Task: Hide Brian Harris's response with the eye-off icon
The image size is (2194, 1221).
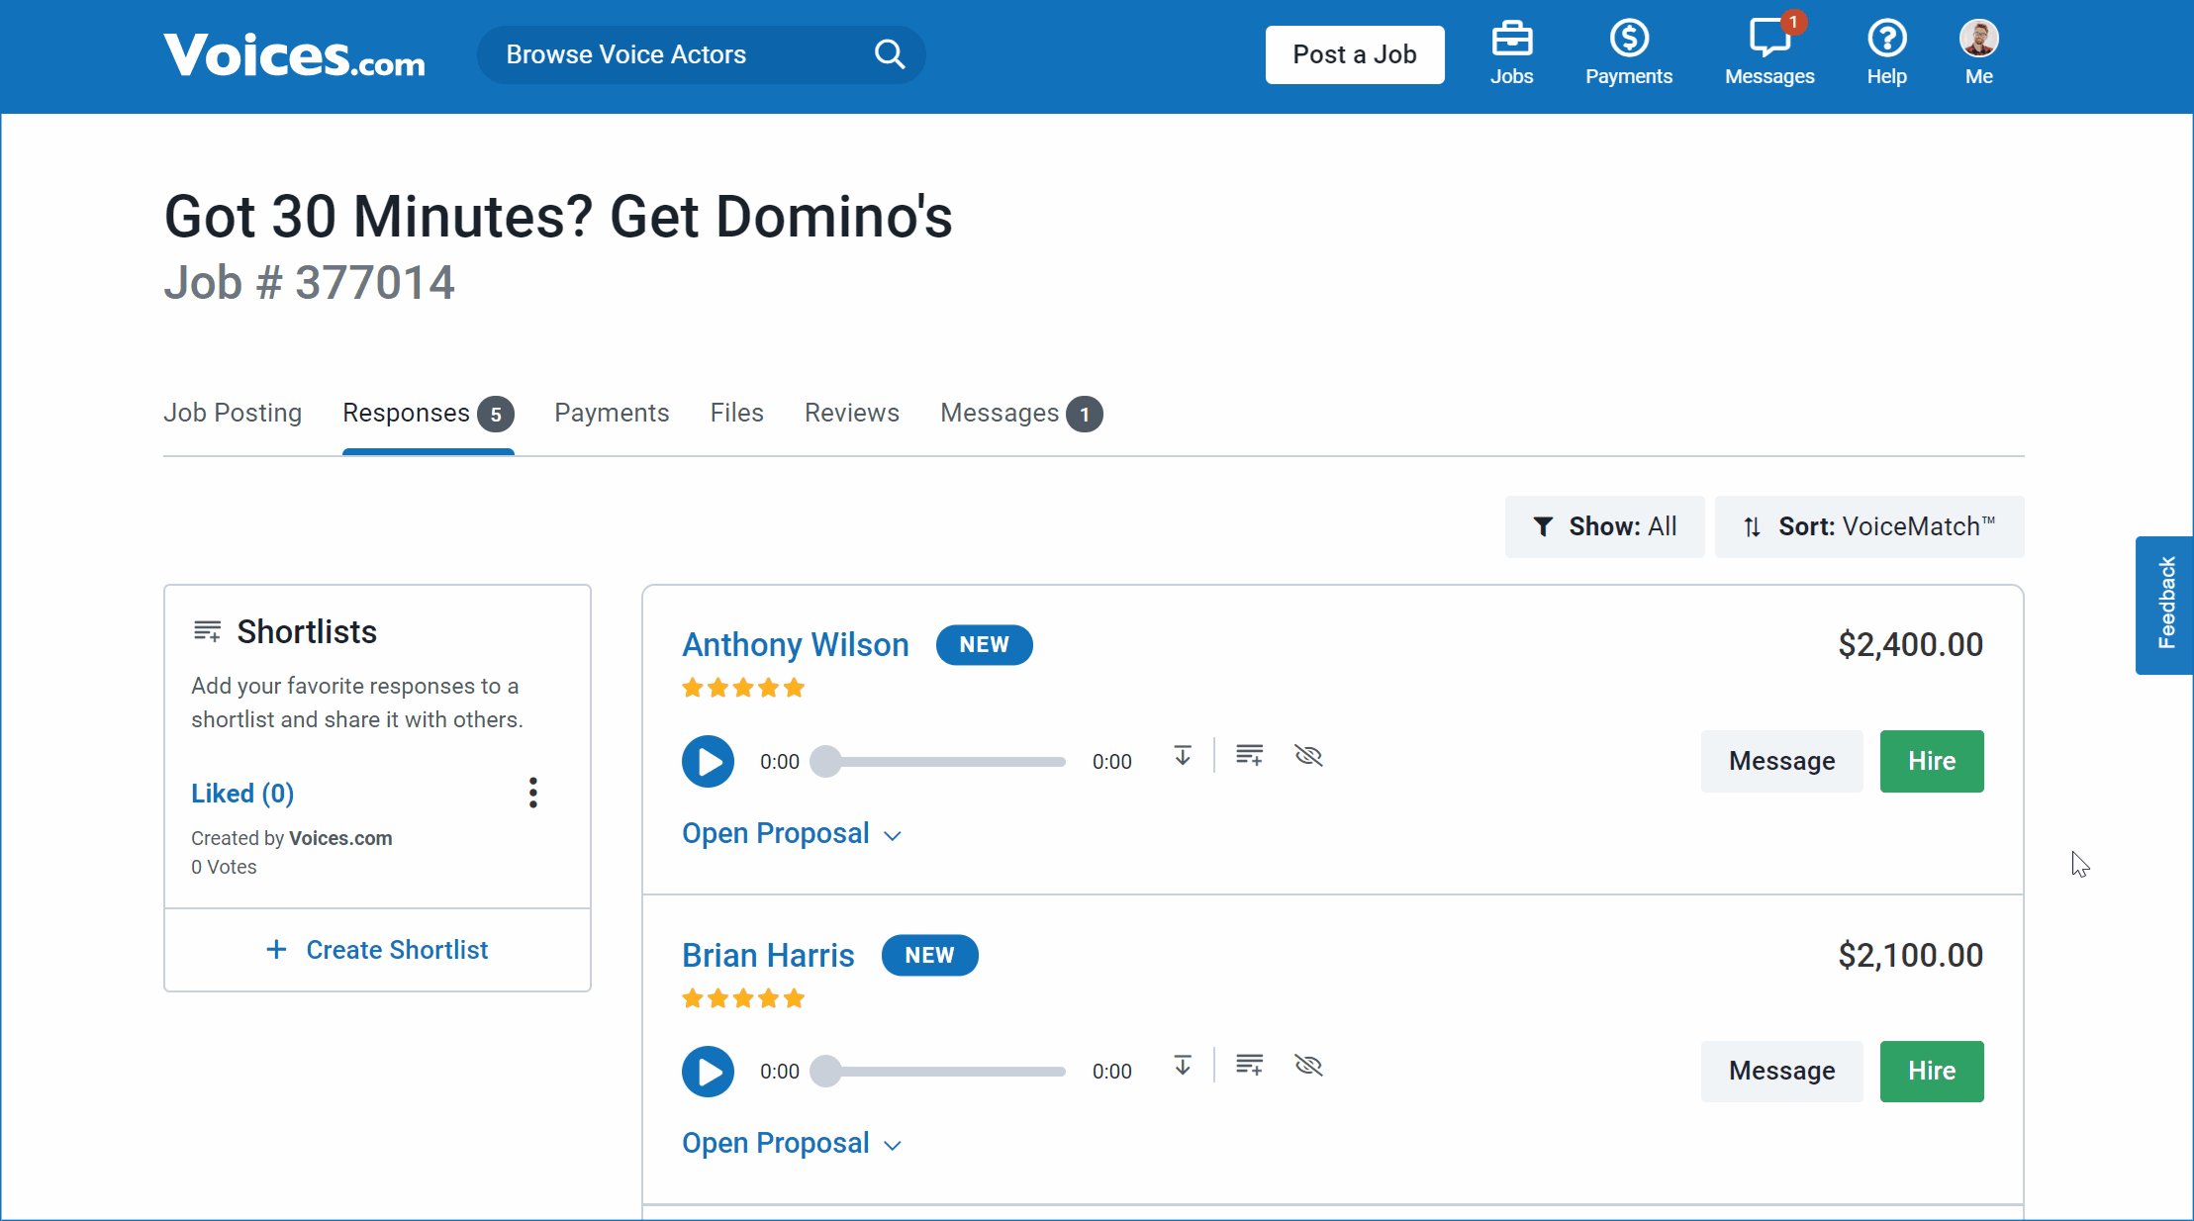Action: coord(1308,1066)
